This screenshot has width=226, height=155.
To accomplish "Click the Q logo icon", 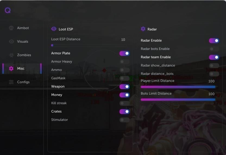I will click(x=8, y=10).
